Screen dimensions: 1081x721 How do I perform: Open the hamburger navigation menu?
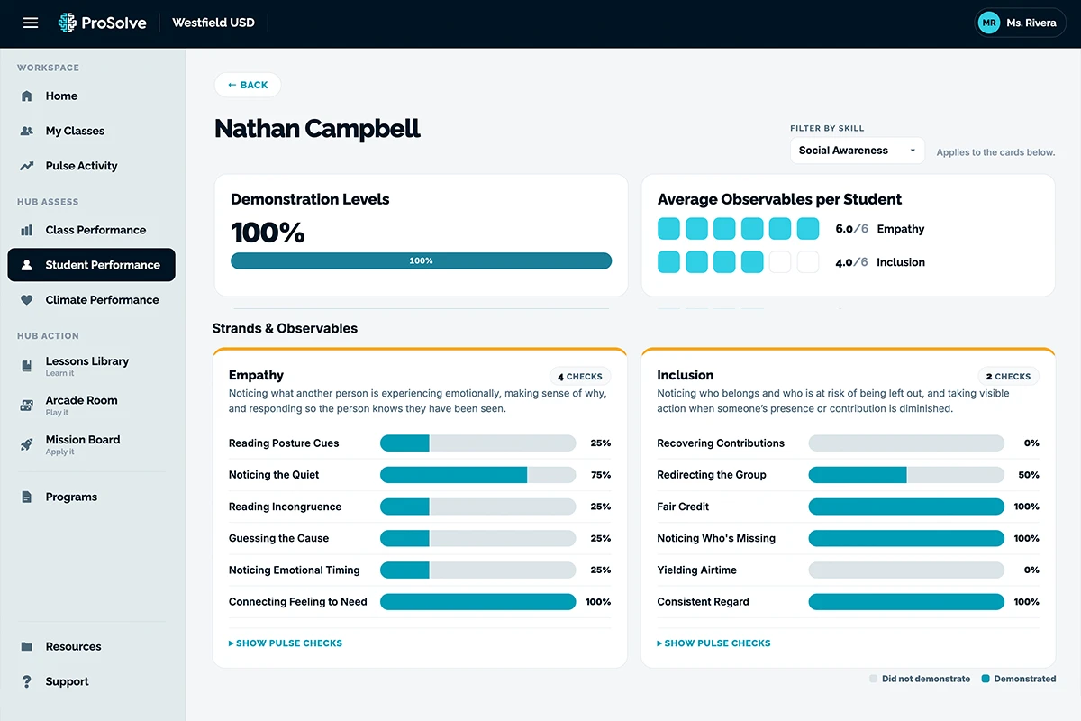pos(31,23)
